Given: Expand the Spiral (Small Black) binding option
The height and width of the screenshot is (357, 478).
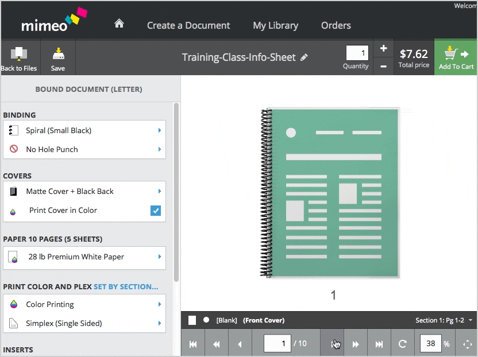Looking at the screenshot, I should click(x=84, y=130).
